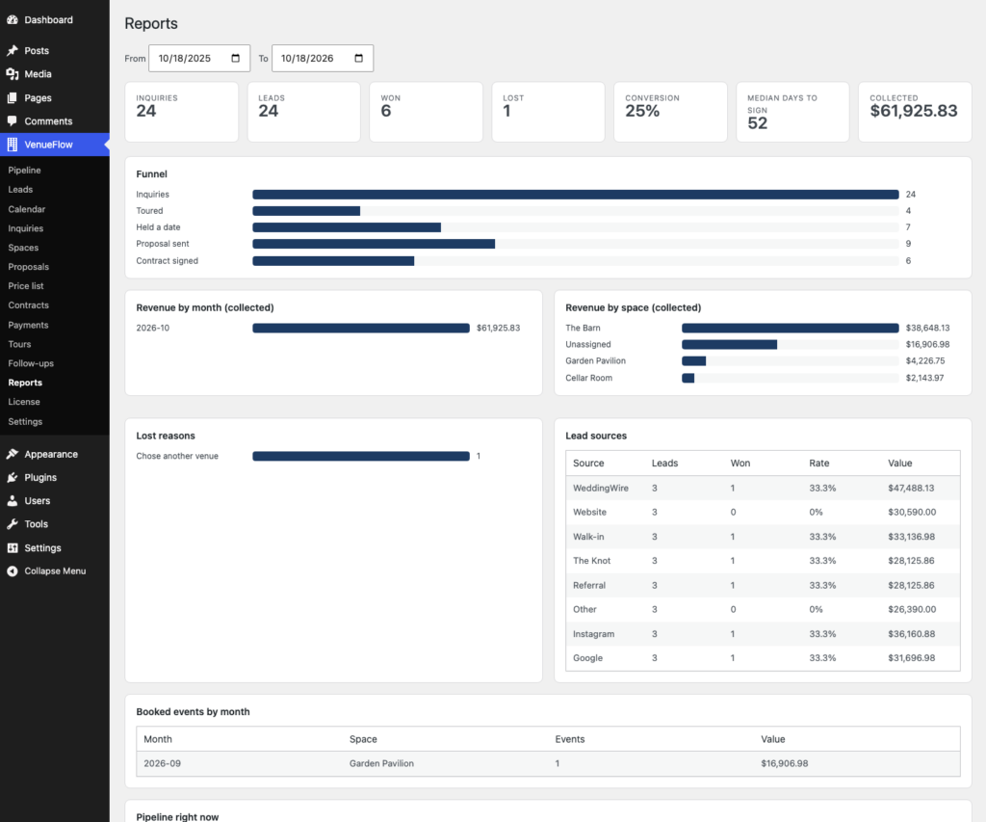Click the Pipeline right now heading
Screen dimensions: 986x822
pos(177,817)
